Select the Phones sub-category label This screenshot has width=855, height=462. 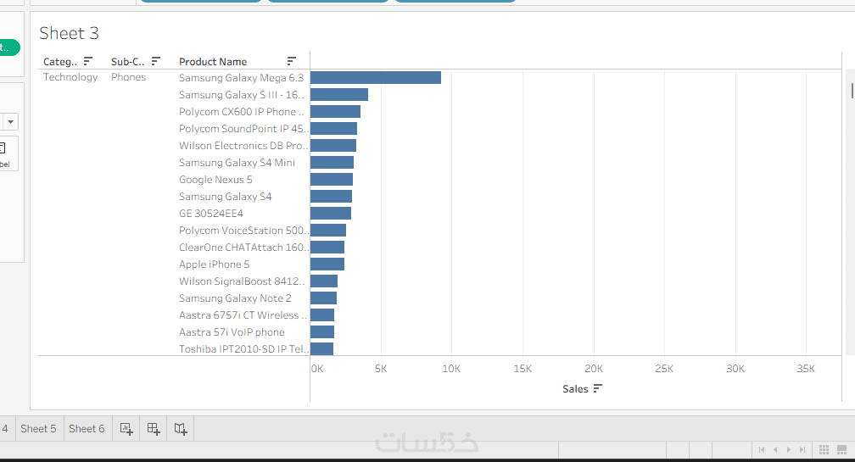[129, 77]
